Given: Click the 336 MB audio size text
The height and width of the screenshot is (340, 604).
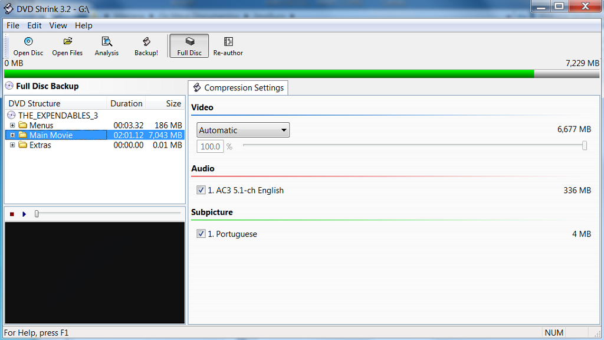Looking at the screenshot, I should coord(577,190).
